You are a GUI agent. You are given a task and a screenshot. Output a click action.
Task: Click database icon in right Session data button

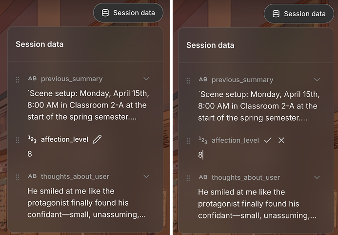[x=276, y=14]
